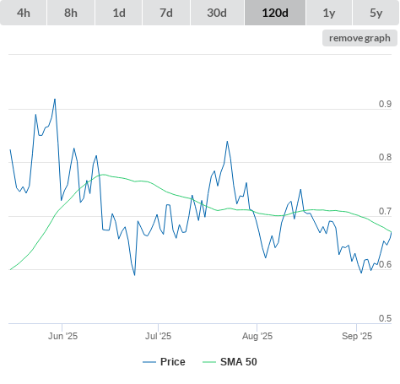The image size is (400, 384).
Task: Click the price peak near late May
Action: [x=55, y=99]
